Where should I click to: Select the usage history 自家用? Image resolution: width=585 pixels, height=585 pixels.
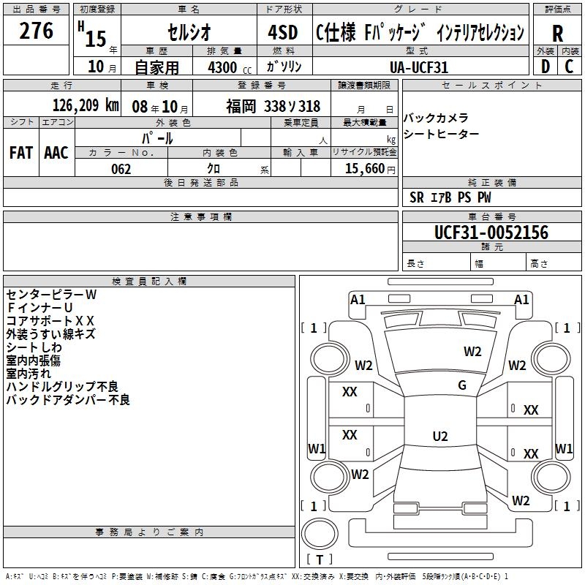(156, 67)
